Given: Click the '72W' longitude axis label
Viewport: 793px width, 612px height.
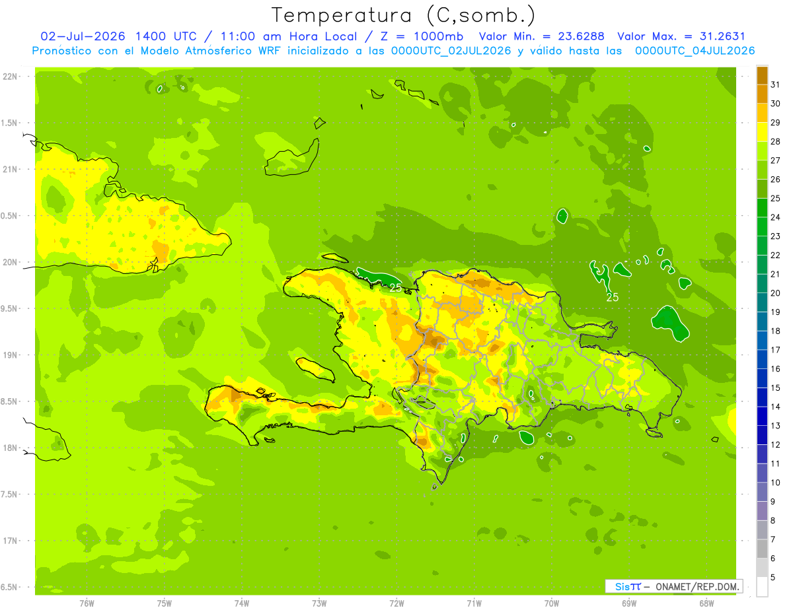Looking at the screenshot, I should click(x=397, y=603).
